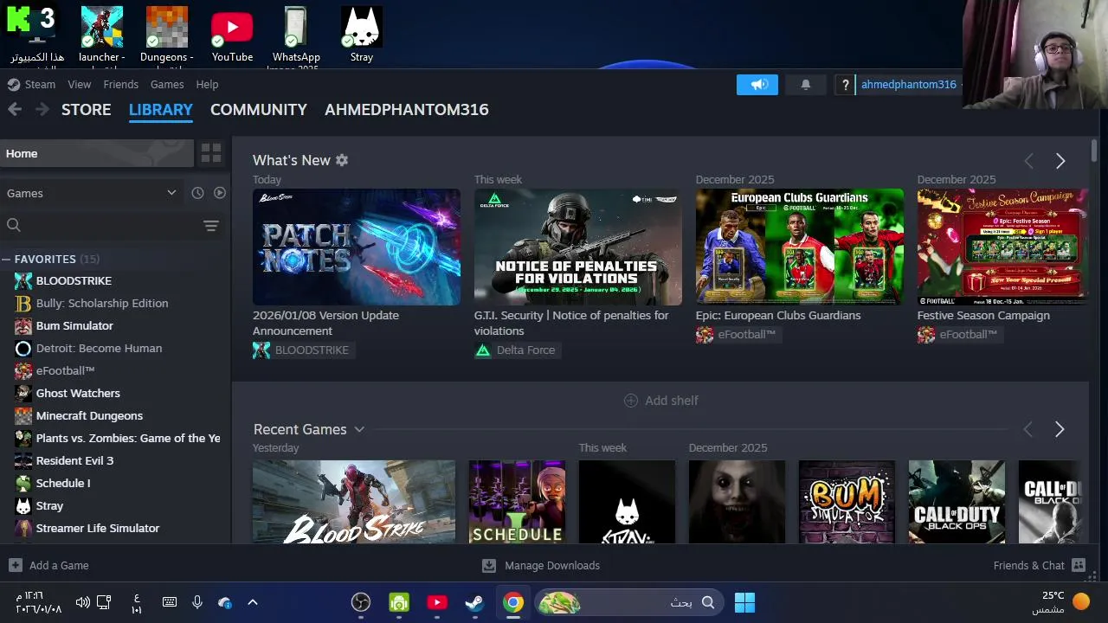This screenshot has width=1108, height=623.
Task: Click Add shelf
Action: (661, 401)
